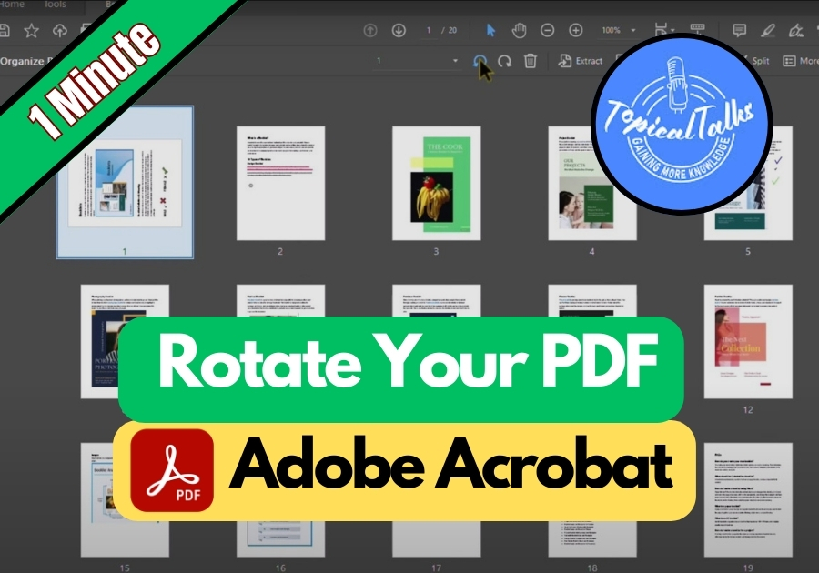This screenshot has width=819, height=573.
Task: Select page 2 thumbnail
Action: [280, 183]
